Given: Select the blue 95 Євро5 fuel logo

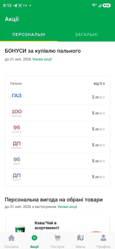Looking at the screenshot, I should (17, 161).
